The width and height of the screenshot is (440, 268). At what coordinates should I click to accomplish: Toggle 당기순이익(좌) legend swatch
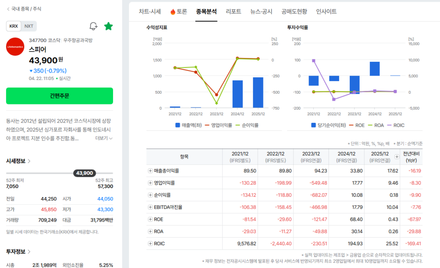point(313,125)
